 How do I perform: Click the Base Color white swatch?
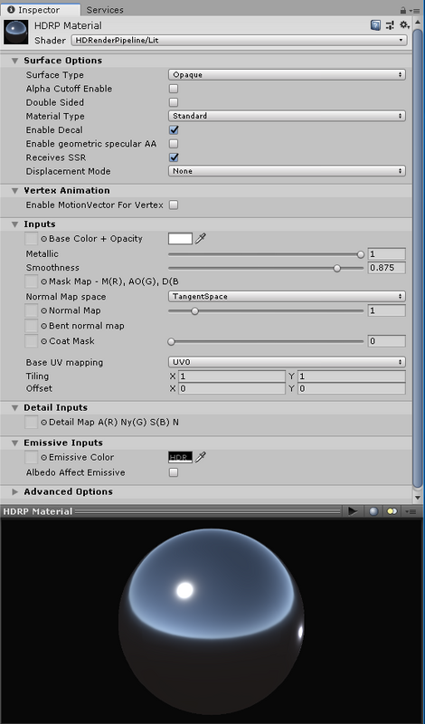181,239
